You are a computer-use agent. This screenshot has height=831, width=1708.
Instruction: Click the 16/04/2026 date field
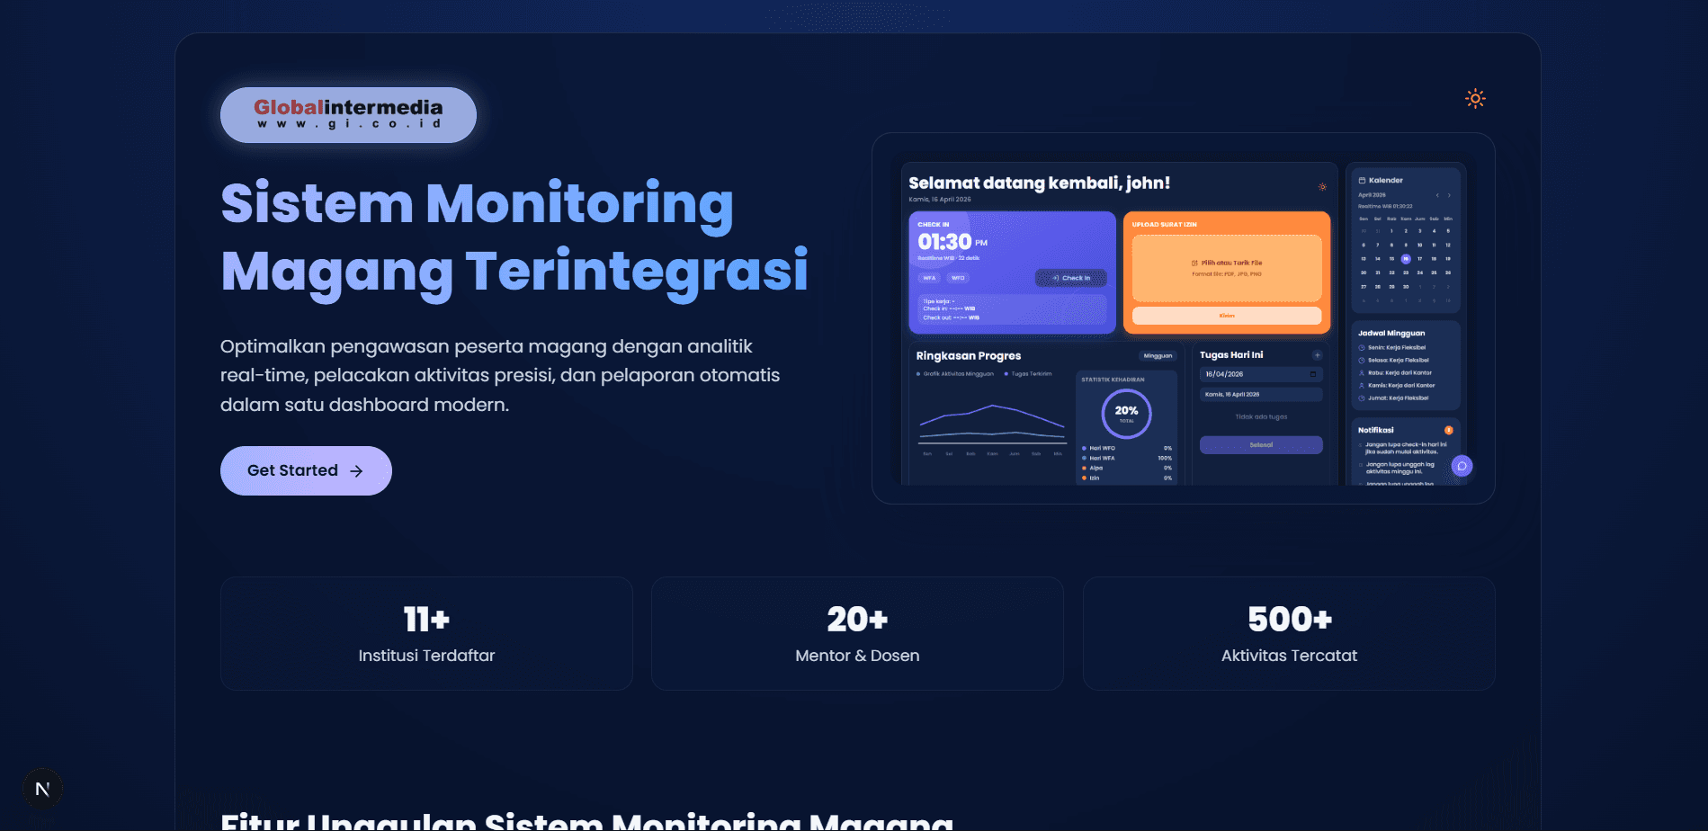[1261, 374]
